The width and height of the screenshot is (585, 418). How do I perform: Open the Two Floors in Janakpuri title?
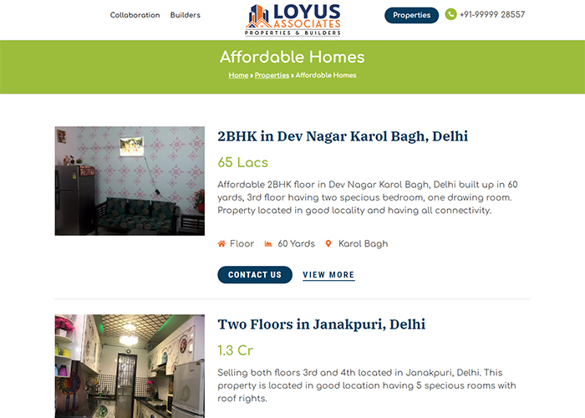click(x=321, y=324)
